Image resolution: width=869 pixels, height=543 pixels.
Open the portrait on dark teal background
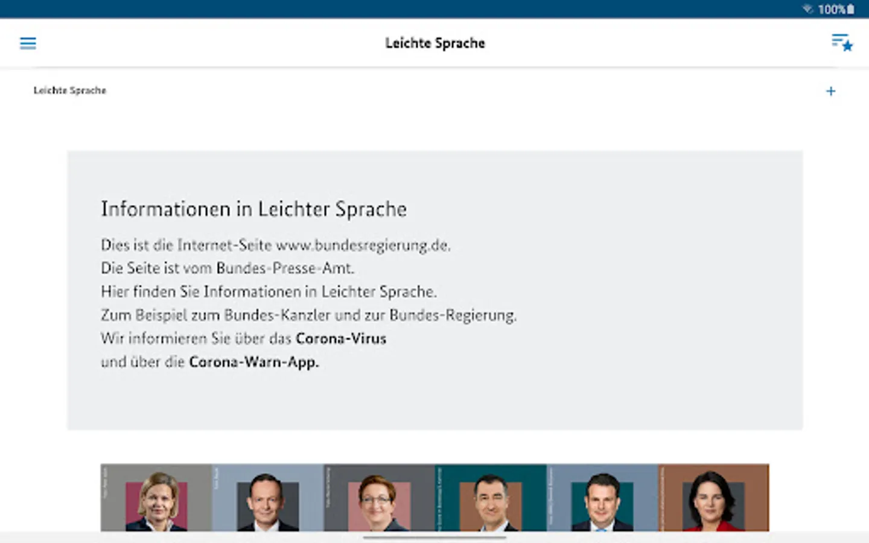coord(490,498)
